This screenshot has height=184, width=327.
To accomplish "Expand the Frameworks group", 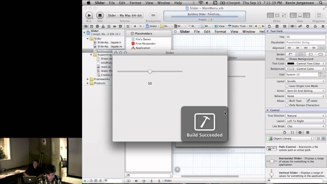I will tap(88, 79).
